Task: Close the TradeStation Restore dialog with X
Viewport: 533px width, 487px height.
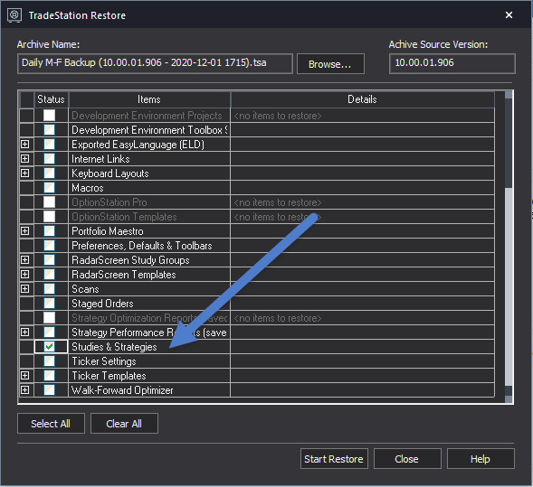Action: 509,15
